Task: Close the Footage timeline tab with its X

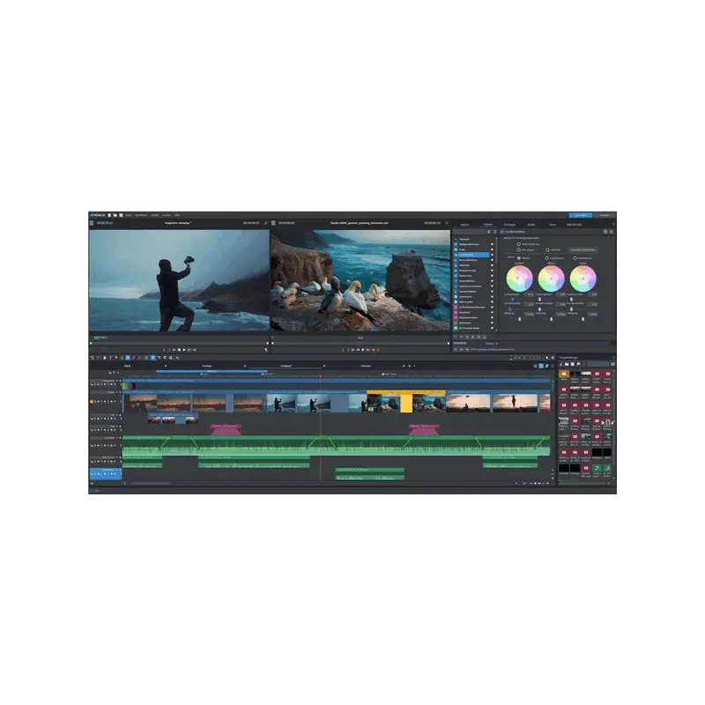Action: 245,366
